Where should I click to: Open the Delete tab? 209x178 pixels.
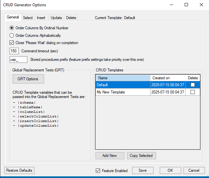coord(71,18)
